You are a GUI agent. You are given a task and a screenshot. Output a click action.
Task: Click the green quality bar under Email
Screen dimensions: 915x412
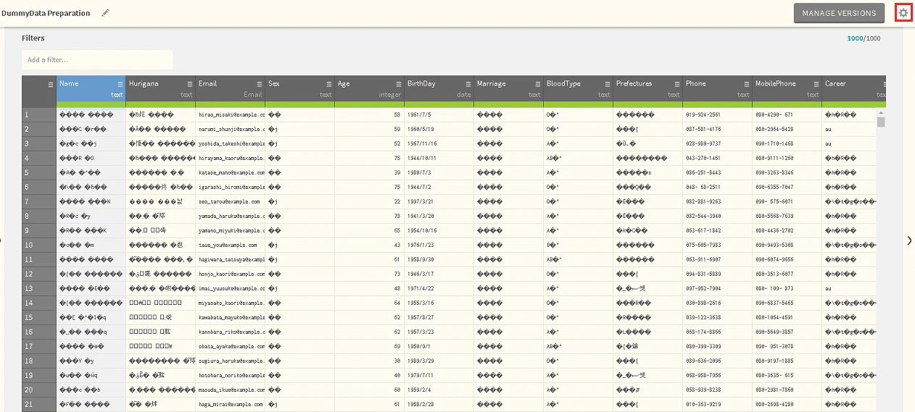(x=231, y=104)
